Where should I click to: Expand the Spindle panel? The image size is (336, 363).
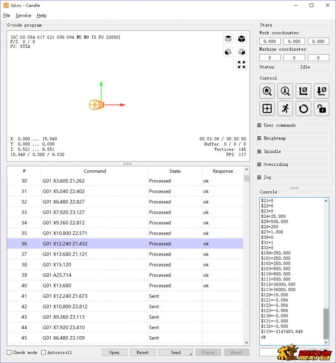click(x=269, y=152)
